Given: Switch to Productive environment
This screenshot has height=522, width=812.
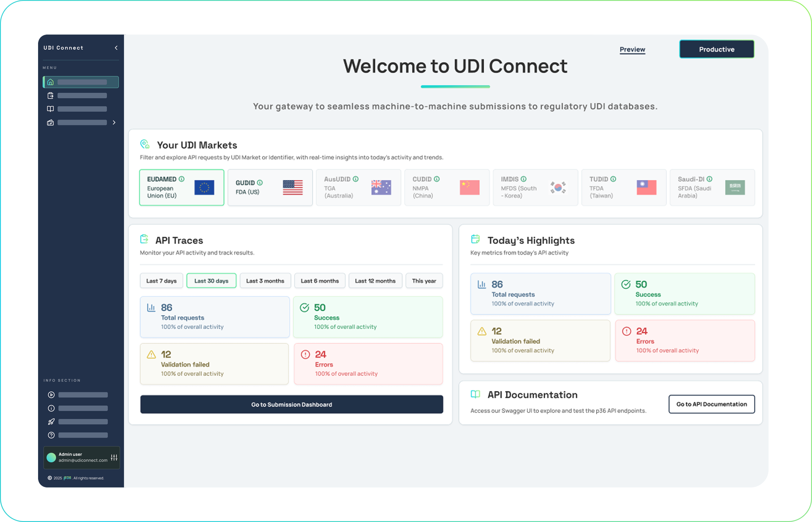Looking at the screenshot, I should point(717,49).
